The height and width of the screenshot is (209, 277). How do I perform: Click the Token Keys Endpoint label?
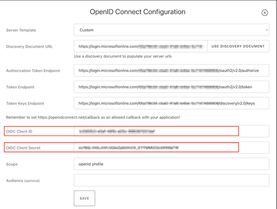pyautogui.click(x=25, y=103)
